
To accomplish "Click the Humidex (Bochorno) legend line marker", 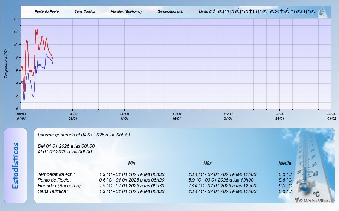I will tap(104, 12).
